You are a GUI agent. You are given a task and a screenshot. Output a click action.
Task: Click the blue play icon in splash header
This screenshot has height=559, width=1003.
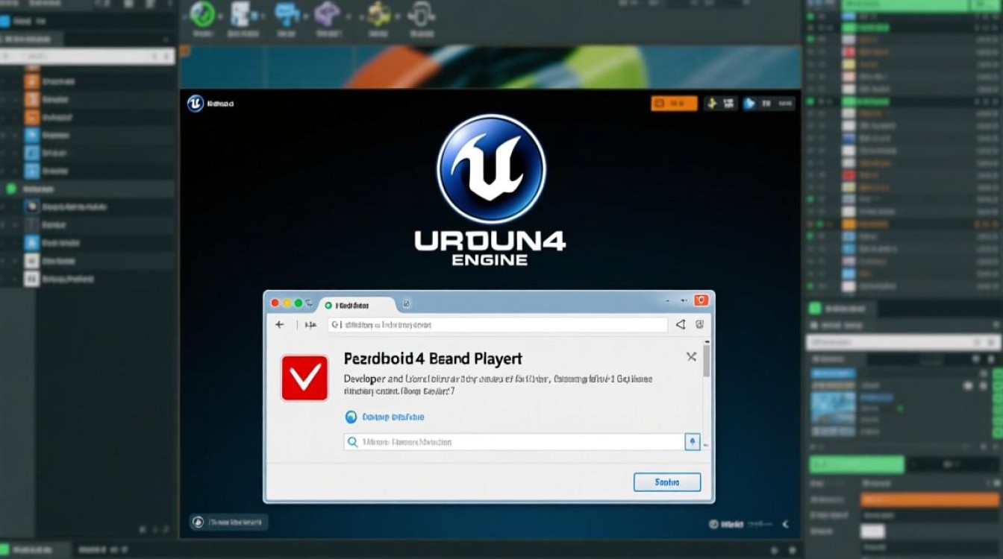coord(750,104)
